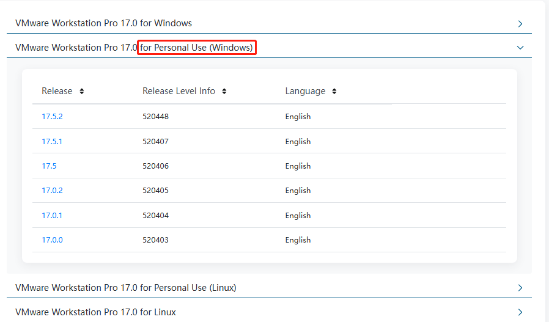Click English in the 17.5.1 row

[x=298, y=142]
